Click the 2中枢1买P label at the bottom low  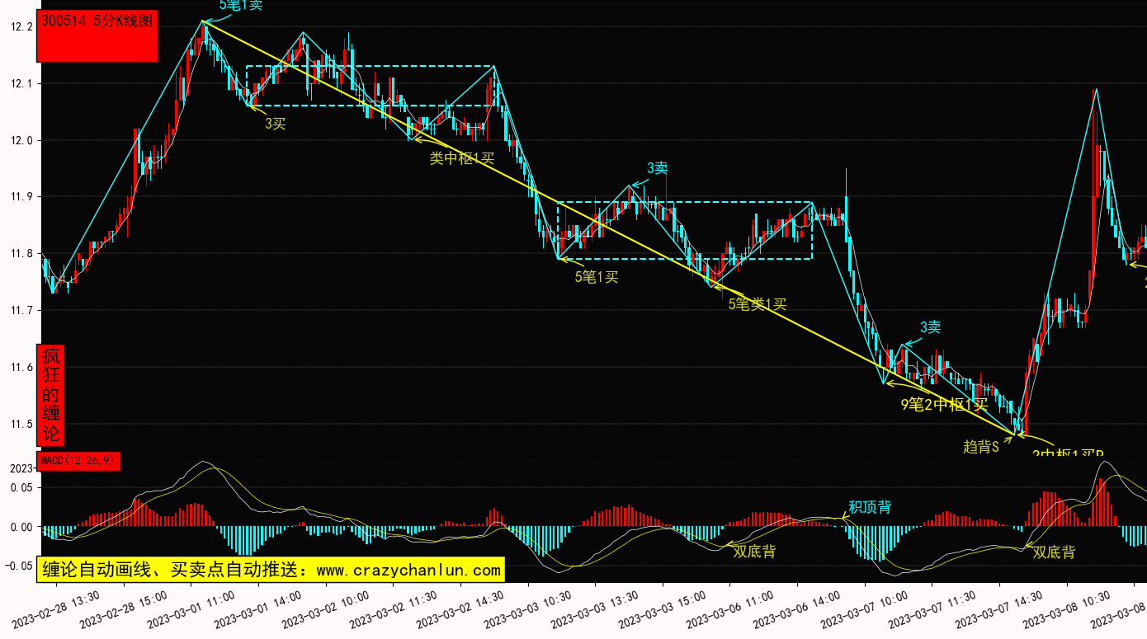(x=1068, y=453)
